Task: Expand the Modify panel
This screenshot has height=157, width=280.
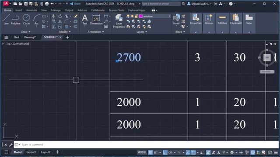Action: click(65, 32)
